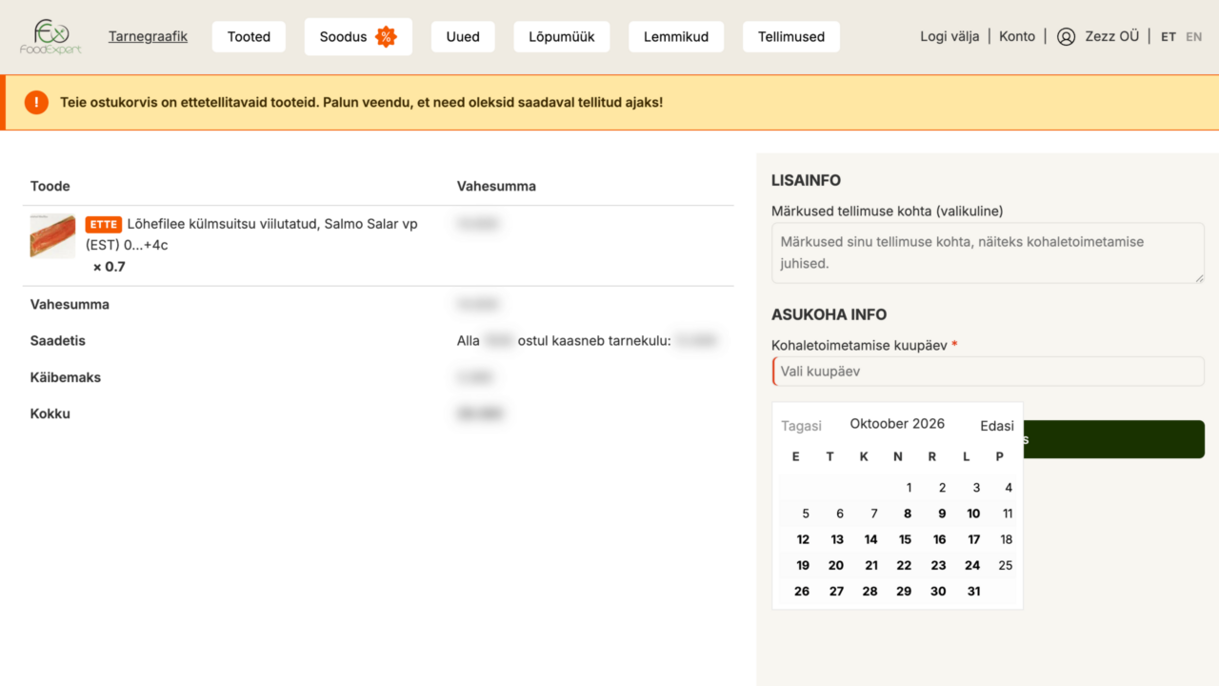The height and width of the screenshot is (686, 1219).
Task: Click the Logi välja link
Action: pyautogui.click(x=949, y=36)
